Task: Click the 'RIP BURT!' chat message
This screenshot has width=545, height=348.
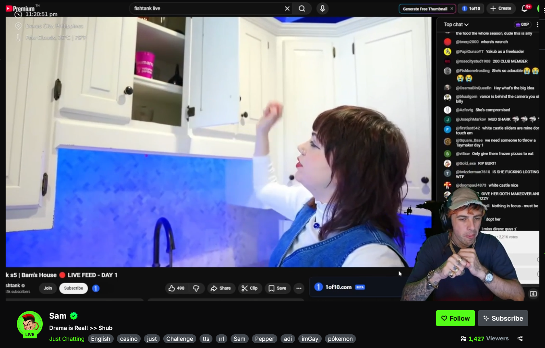Action: tap(487, 163)
